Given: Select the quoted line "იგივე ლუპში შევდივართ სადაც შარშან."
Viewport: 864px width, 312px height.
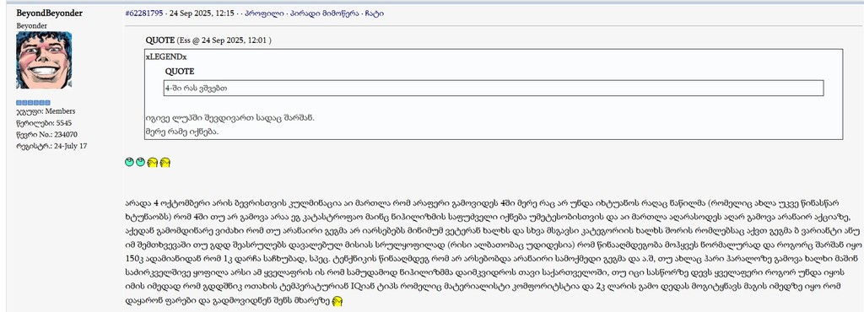Looking at the screenshot, I should click(x=229, y=119).
